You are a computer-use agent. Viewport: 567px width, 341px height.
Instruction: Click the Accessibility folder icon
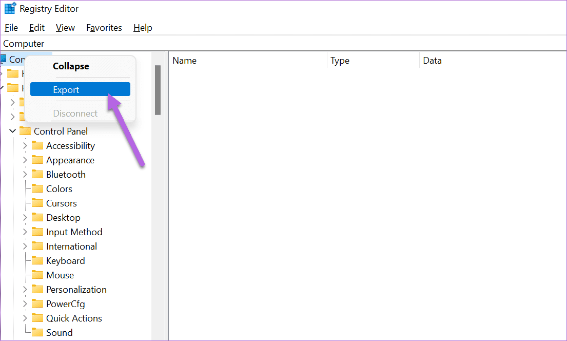click(x=37, y=145)
